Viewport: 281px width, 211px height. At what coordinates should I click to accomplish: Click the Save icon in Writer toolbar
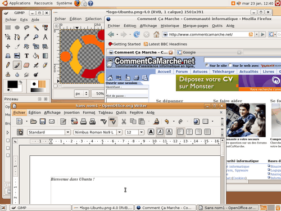click(43, 122)
